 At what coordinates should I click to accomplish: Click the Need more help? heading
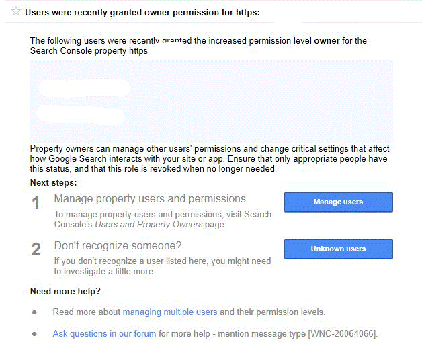pyautogui.click(x=65, y=292)
